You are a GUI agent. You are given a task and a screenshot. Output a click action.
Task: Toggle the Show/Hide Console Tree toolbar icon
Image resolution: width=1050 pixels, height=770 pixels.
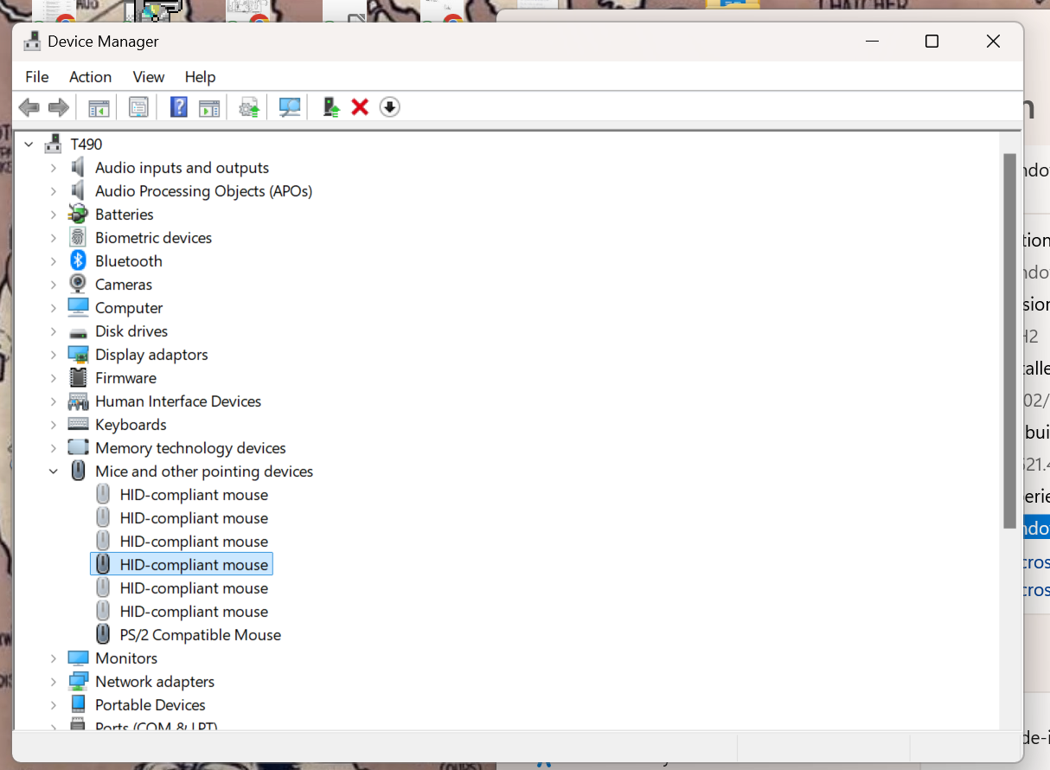click(99, 107)
